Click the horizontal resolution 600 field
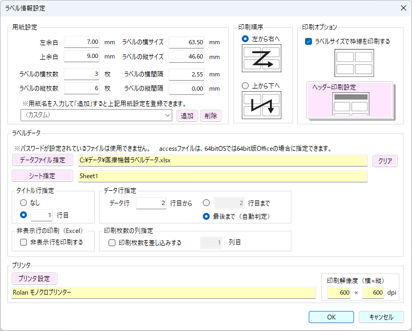412x331 pixels. point(339,293)
